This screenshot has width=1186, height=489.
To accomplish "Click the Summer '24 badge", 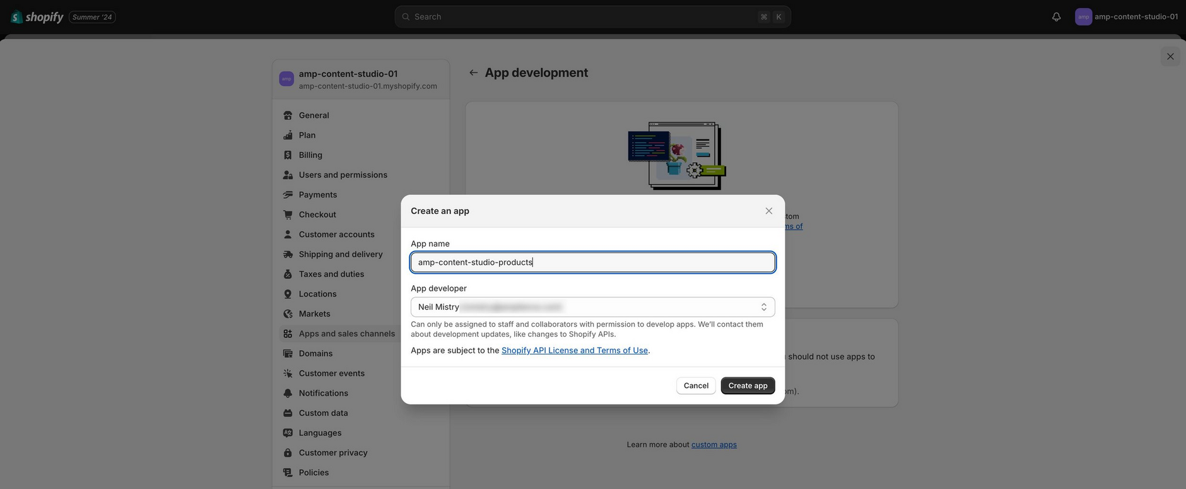I will (x=92, y=17).
